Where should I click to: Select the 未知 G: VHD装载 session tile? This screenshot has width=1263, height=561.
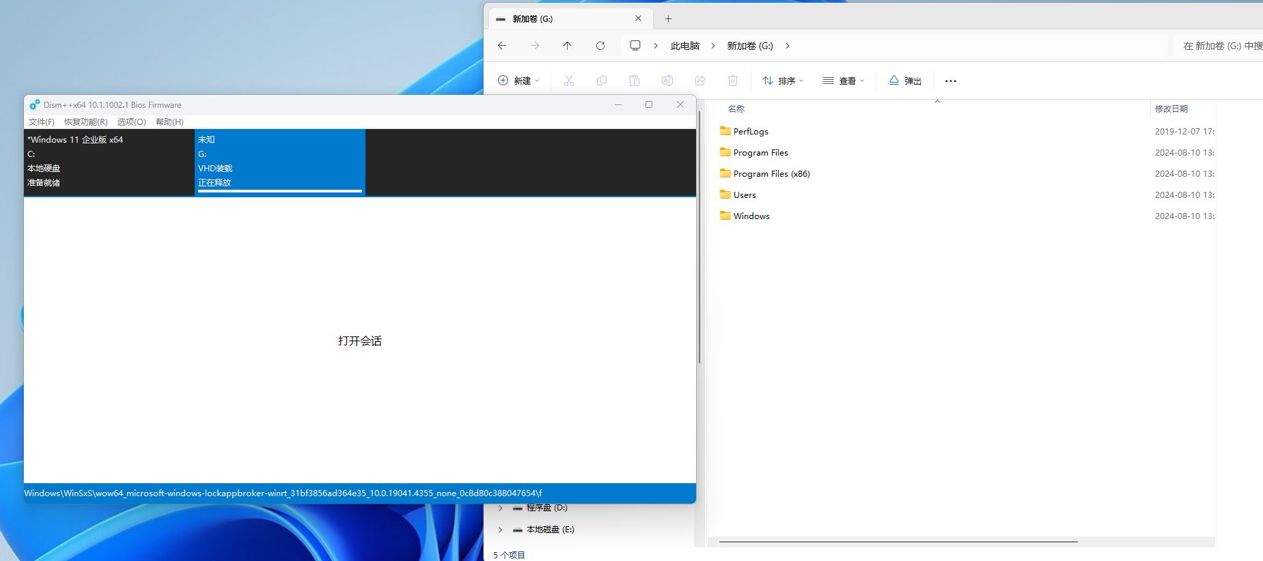(x=280, y=161)
